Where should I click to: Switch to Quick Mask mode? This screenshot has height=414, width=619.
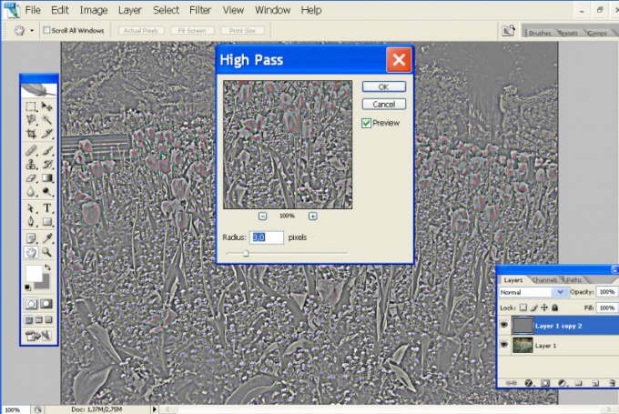coord(46,304)
